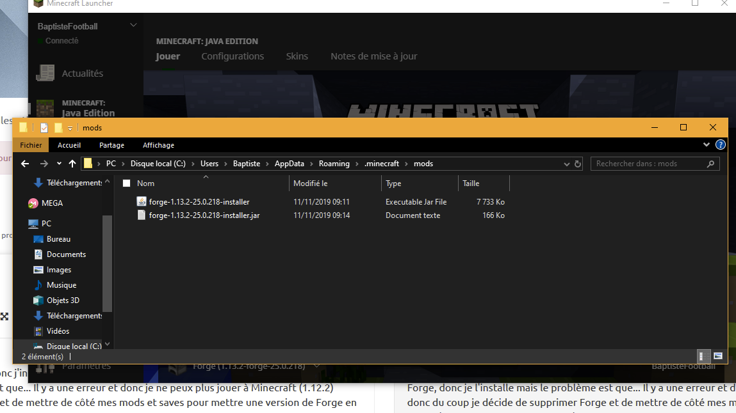Viewport: 736px width, 413px height.
Task: Go up one folder level with Up arrow
Action: pos(72,164)
